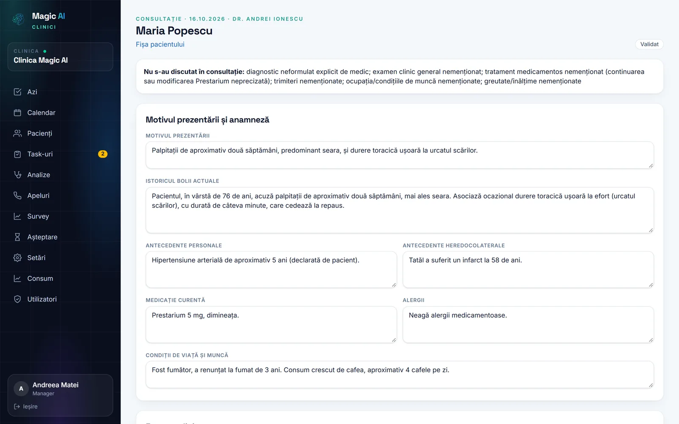Click the Clinica Magic AI selector card

coord(60,57)
